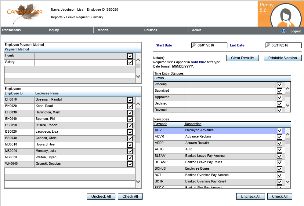Open Help using the question mark icon

(283, 31)
